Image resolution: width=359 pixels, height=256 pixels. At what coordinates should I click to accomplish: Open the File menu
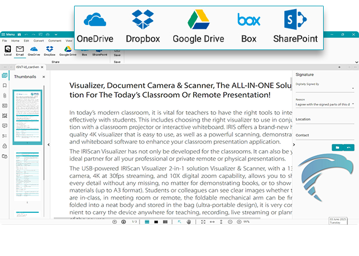[x=5, y=41]
